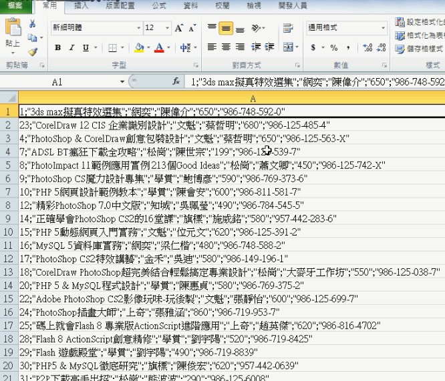The height and width of the screenshot is (381, 445).
Task: Align text to bottom of cell
Action: (240, 29)
